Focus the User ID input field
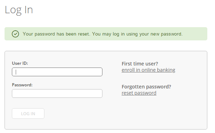Viewport: 215px width, 133px height. coord(57,72)
